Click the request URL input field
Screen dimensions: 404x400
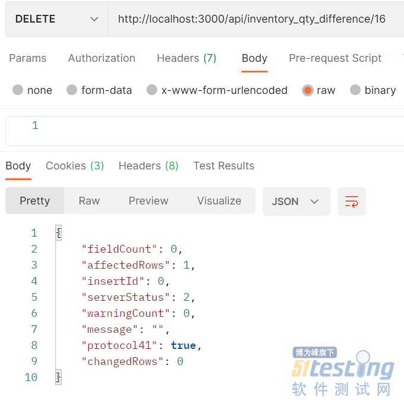(255, 19)
